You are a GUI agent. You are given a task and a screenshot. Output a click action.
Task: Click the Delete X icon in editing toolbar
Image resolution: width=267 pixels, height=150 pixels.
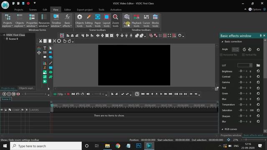click(x=54, y=41)
